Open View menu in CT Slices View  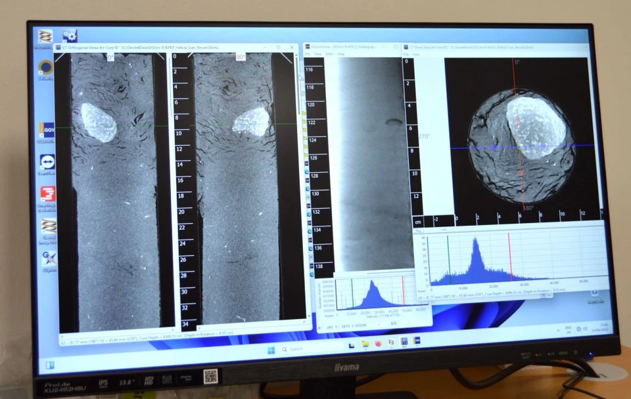click(416, 54)
